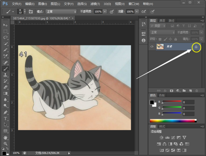
Task: Select the Eyedropper tool
Action: [5, 56]
